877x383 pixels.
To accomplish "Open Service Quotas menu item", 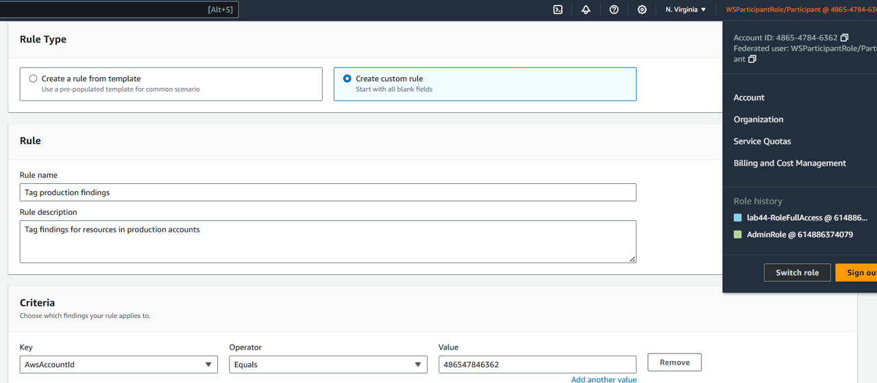I will point(762,141).
